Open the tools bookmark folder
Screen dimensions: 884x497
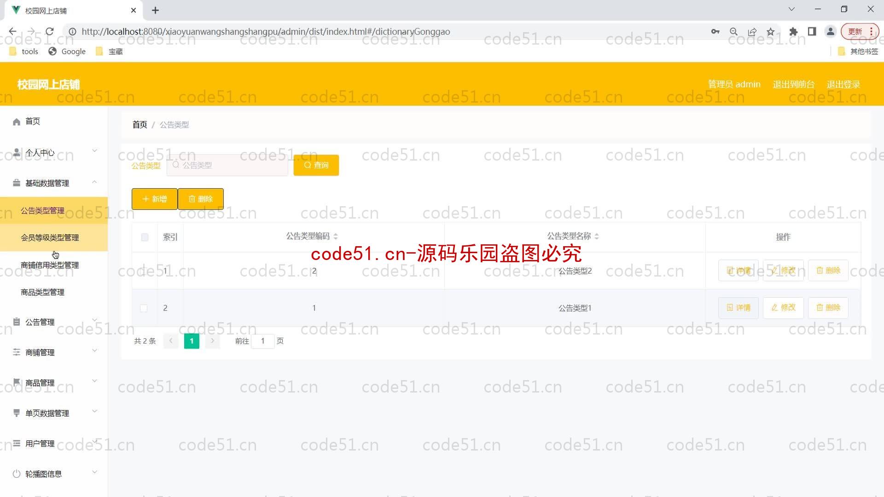[23, 52]
